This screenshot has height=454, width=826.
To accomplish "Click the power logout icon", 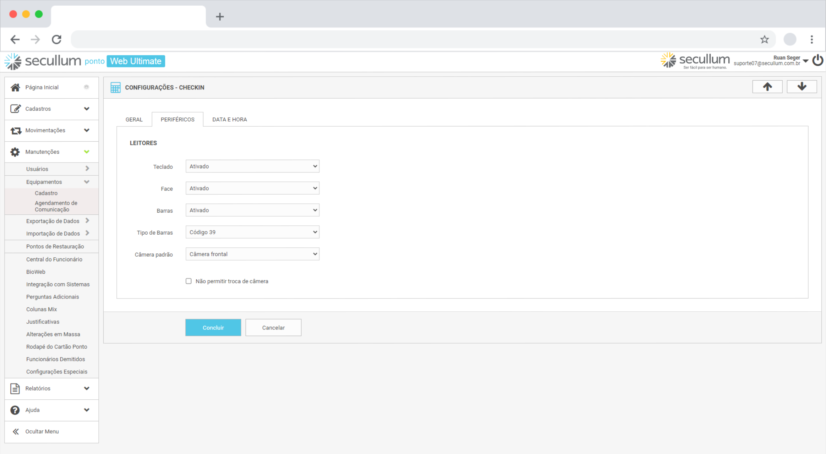I will point(818,60).
